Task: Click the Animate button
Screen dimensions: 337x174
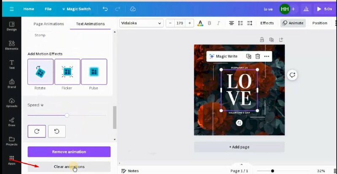Action: pos(293,23)
